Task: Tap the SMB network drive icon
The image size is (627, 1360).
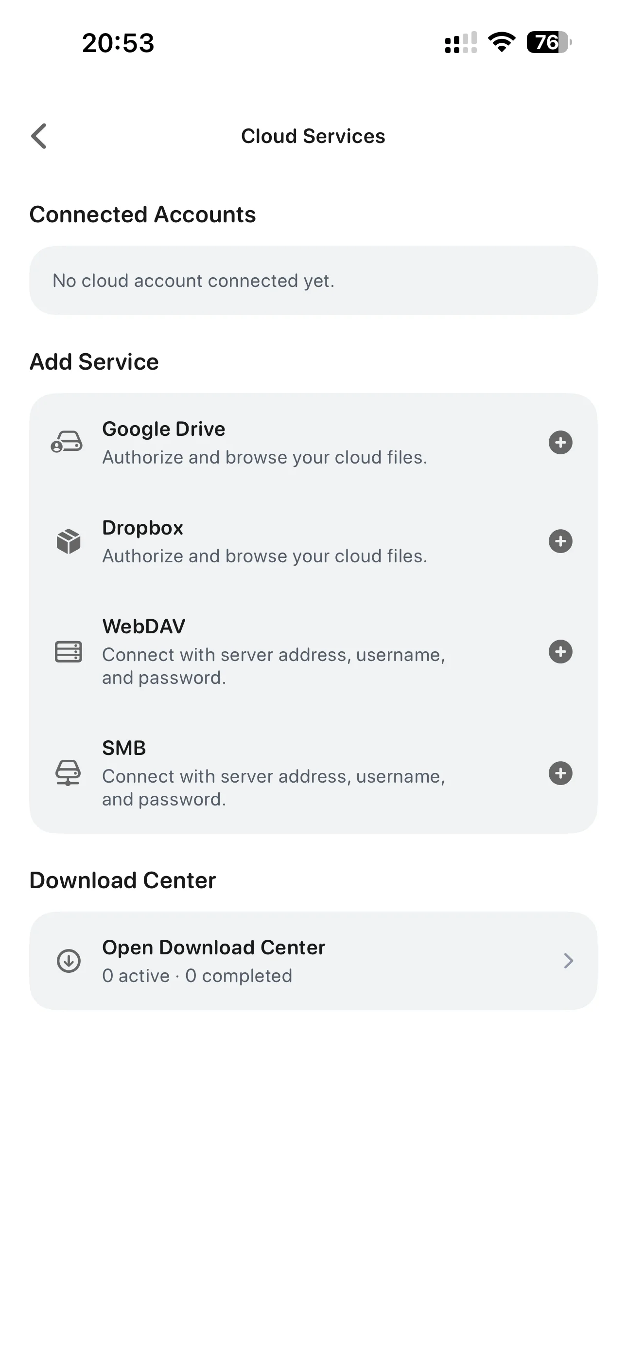Action: tap(68, 773)
